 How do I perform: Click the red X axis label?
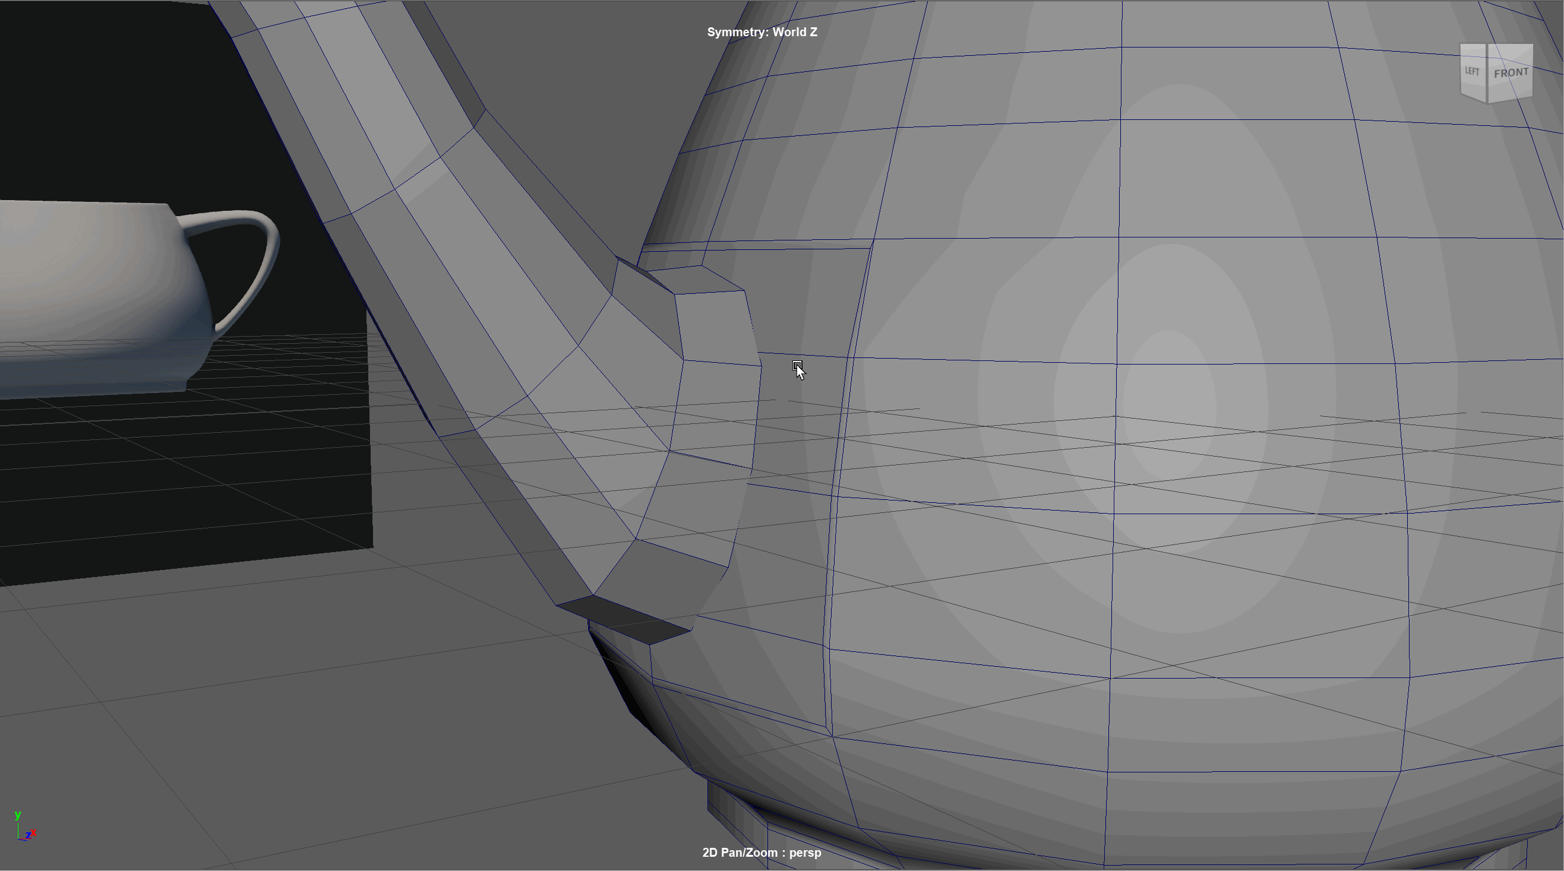[33, 833]
